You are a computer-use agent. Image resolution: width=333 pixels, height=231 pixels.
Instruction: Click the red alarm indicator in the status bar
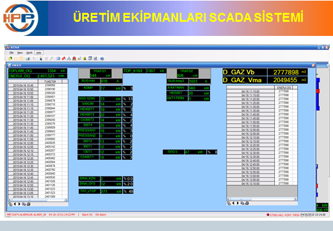pyautogui.click(x=268, y=215)
